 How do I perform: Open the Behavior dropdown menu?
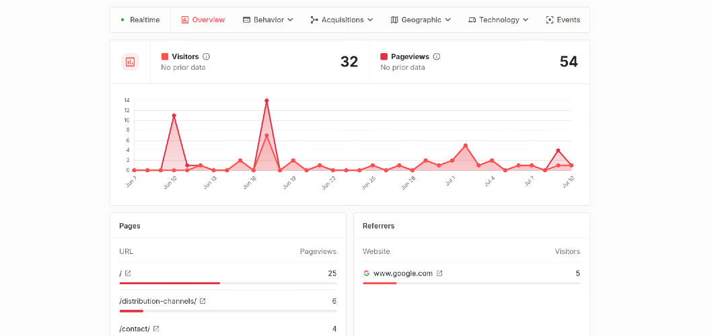(x=268, y=20)
